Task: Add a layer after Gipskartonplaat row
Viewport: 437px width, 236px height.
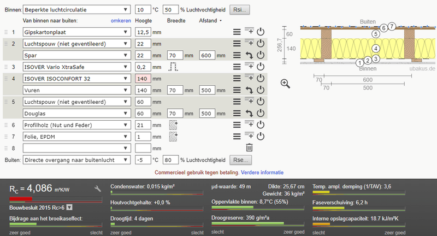Action: click(249, 31)
